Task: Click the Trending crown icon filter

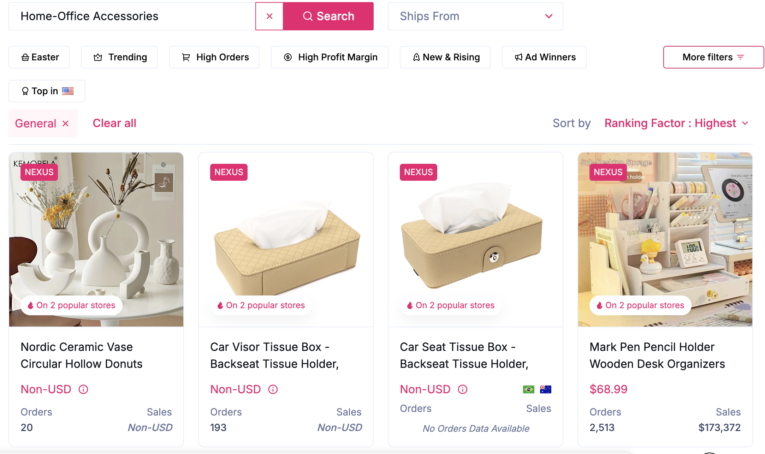Action: (97, 57)
